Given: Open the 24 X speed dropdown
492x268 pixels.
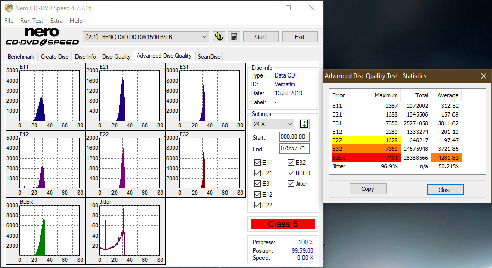Looking at the screenshot, I should (x=273, y=124).
